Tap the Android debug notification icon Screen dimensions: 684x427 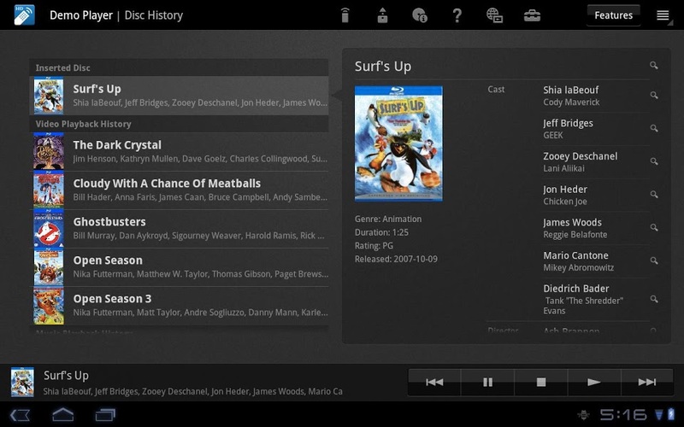(x=584, y=415)
